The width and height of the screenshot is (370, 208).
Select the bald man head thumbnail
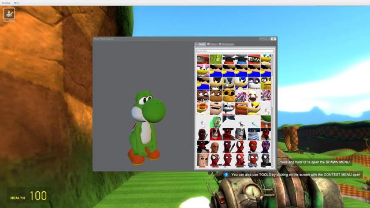pos(216,147)
